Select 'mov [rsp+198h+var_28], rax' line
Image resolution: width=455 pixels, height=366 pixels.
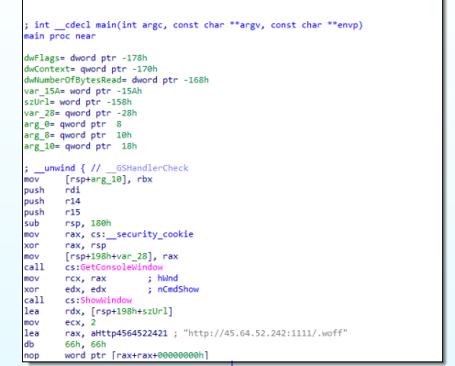coord(101,256)
